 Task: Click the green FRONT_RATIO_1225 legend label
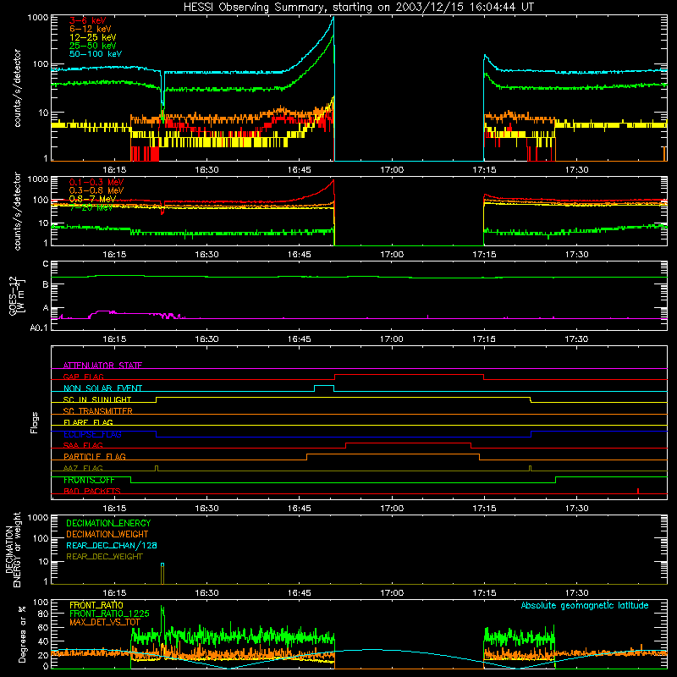(x=109, y=614)
